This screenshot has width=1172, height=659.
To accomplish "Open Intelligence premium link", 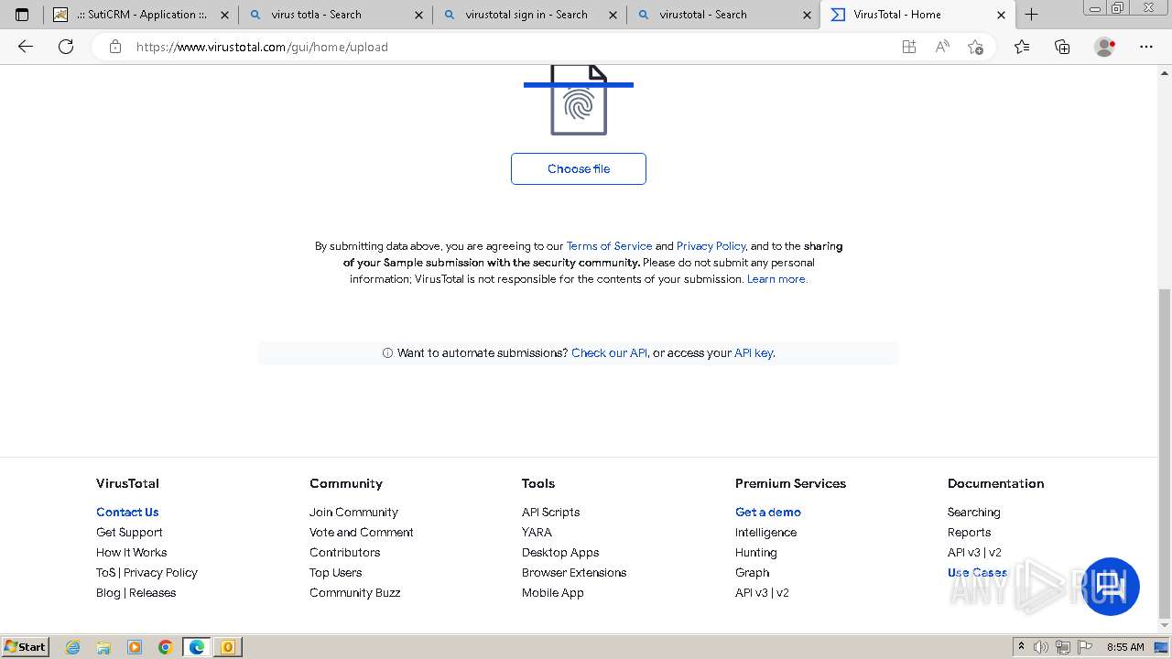I will 765,532.
